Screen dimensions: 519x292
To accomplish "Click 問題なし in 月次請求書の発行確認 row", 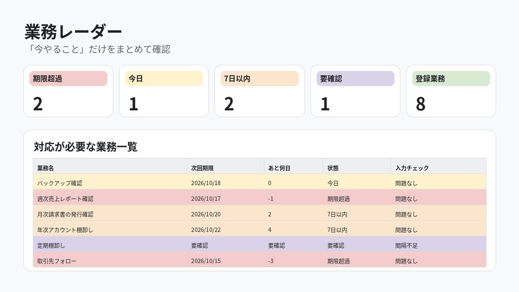I will [x=406, y=214].
